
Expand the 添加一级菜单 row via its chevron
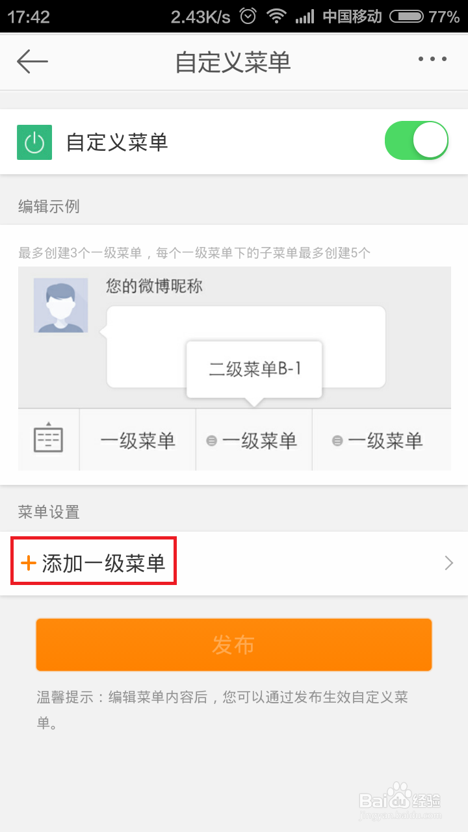[448, 563]
